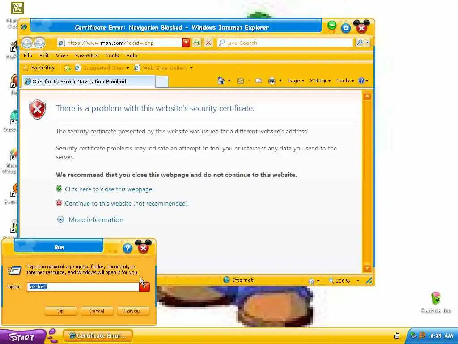Open the Favorites menu
Image resolution: width=458 pixels, height=344 pixels.
pyautogui.click(x=86, y=55)
